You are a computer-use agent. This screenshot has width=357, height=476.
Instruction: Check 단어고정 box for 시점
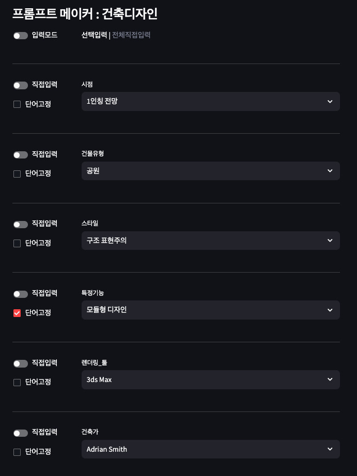(x=17, y=104)
